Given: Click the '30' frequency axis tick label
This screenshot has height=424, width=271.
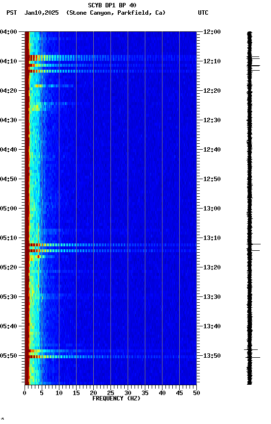Looking at the screenshot, I should click(x=128, y=393).
